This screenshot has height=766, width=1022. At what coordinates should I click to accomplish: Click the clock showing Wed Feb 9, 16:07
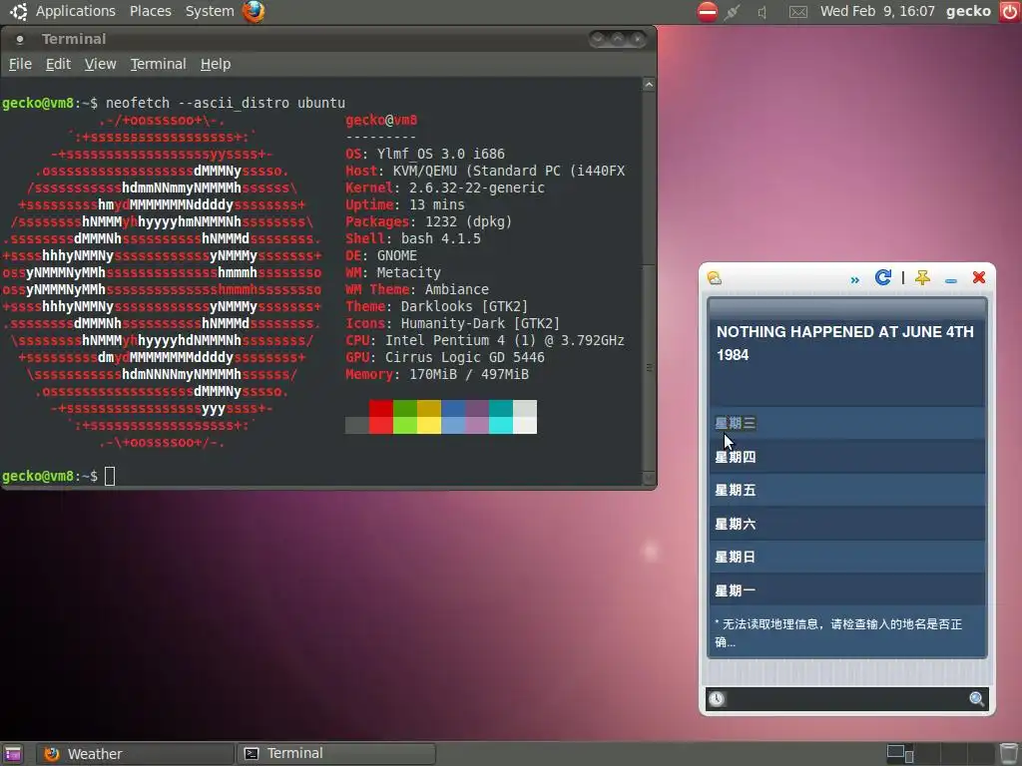pos(877,11)
